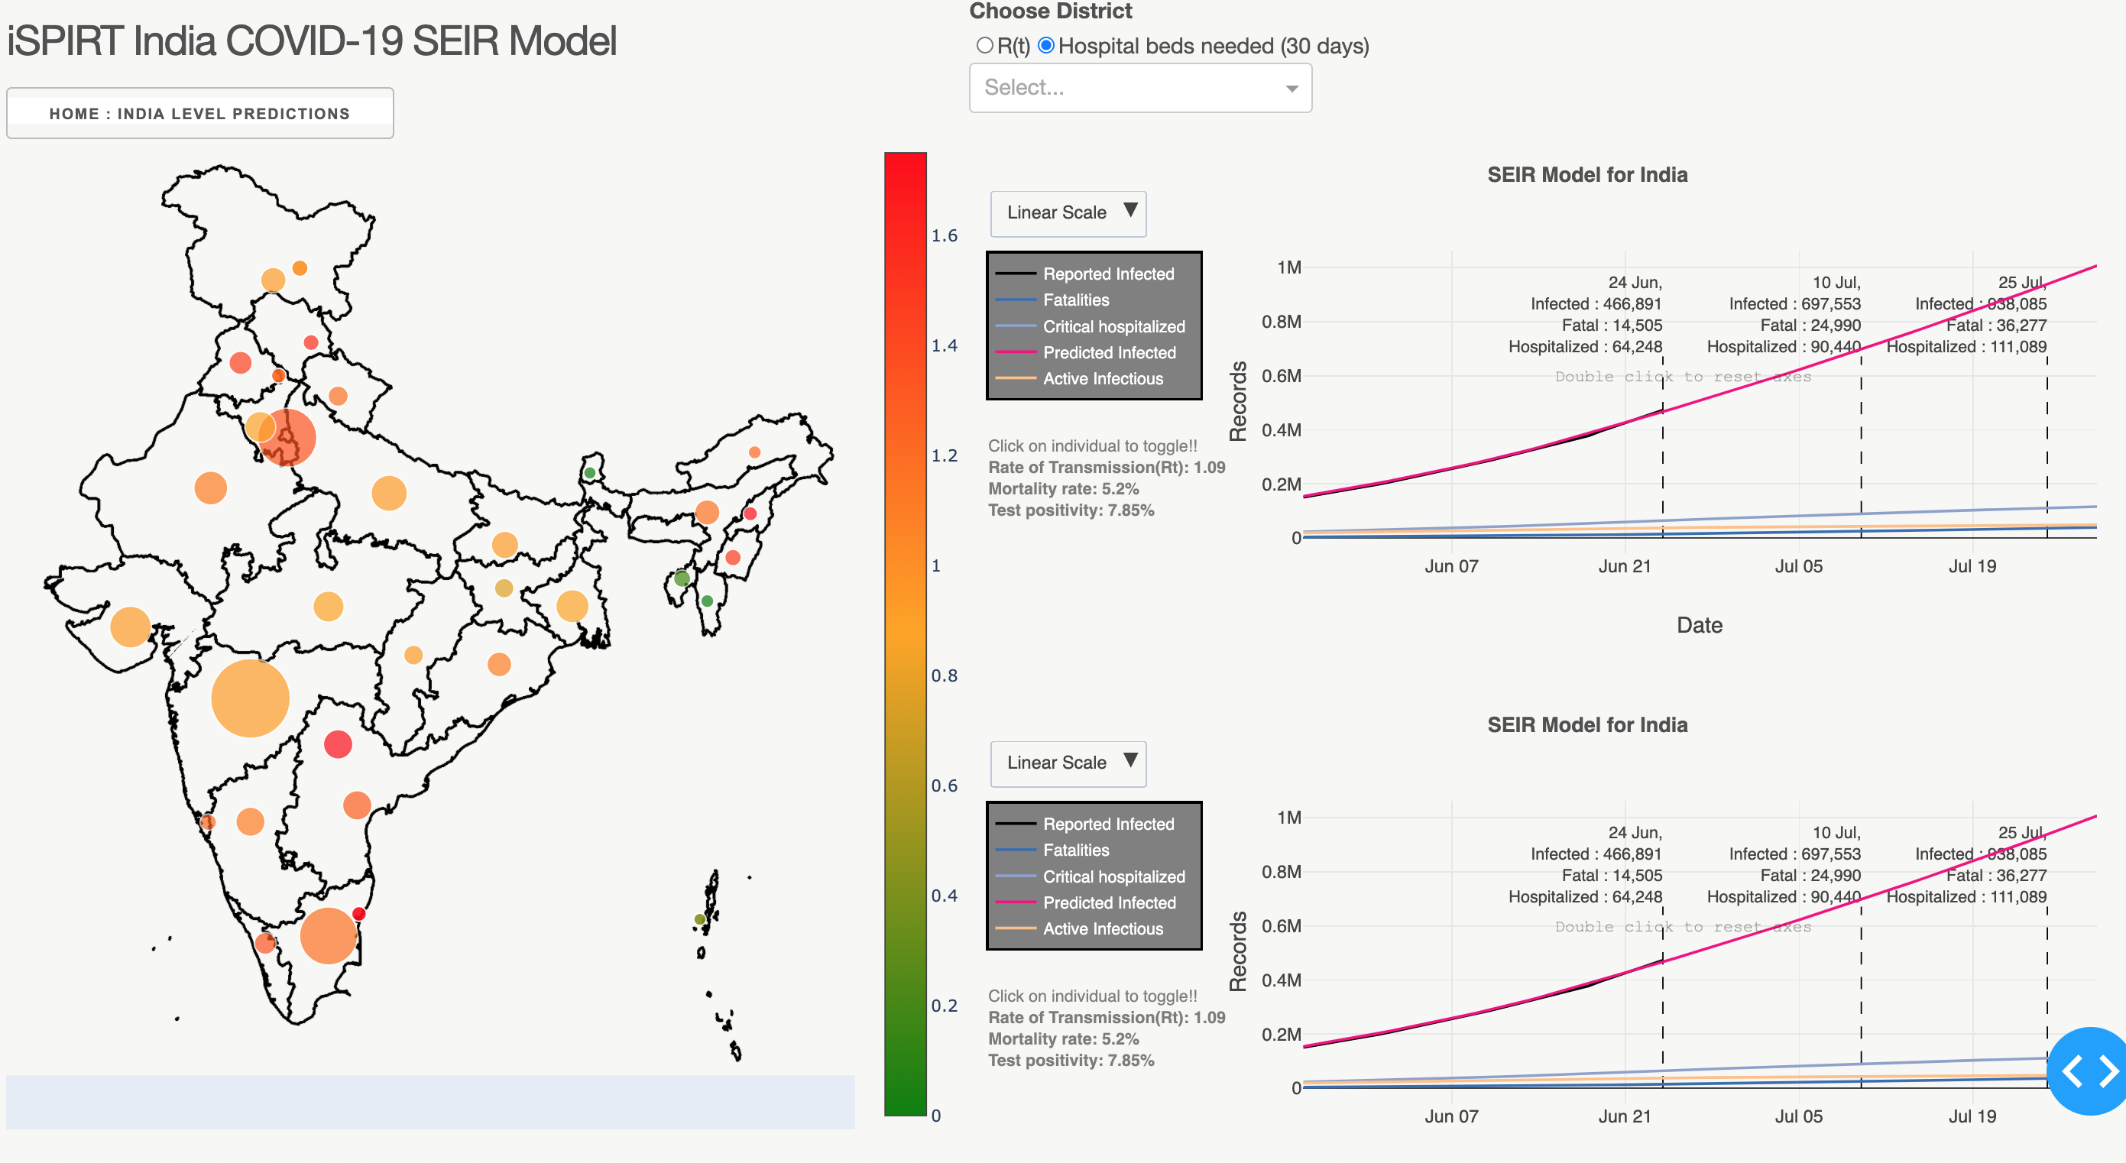Click the Gujarat bubble on the map
This screenshot has height=1163, width=2126.
click(x=130, y=627)
